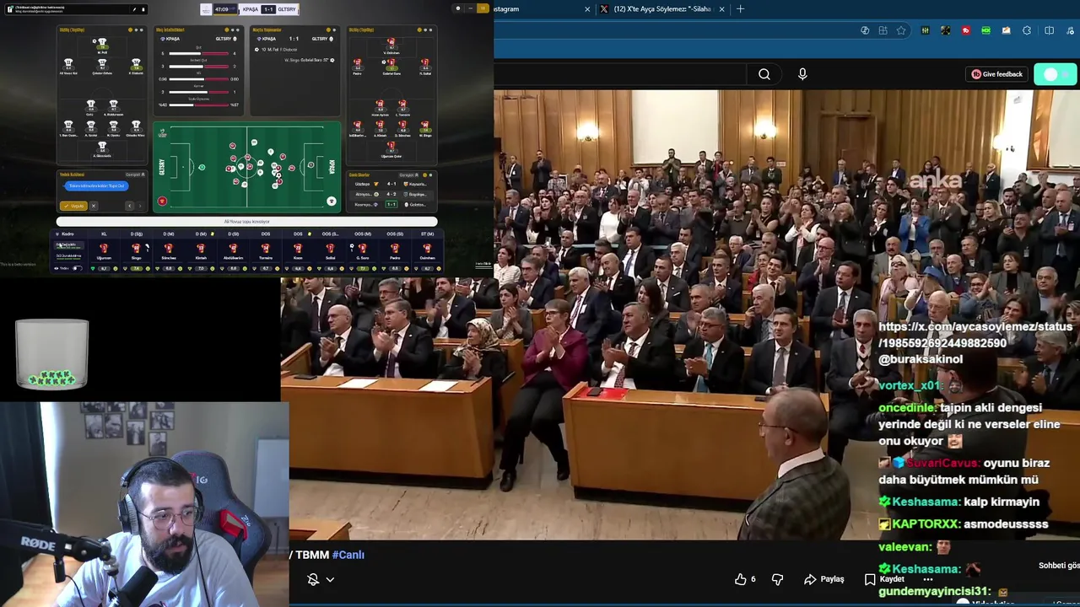Click the live score row showing 4 - 1

[391, 184]
